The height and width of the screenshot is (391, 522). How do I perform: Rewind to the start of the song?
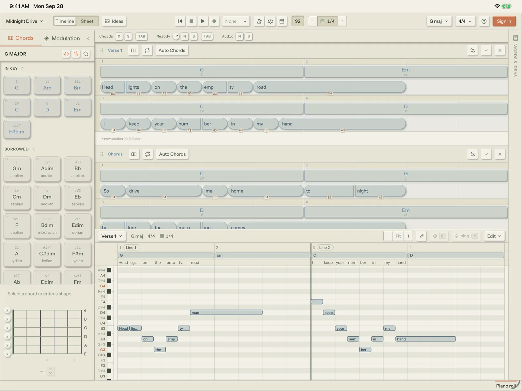[x=180, y=21]
